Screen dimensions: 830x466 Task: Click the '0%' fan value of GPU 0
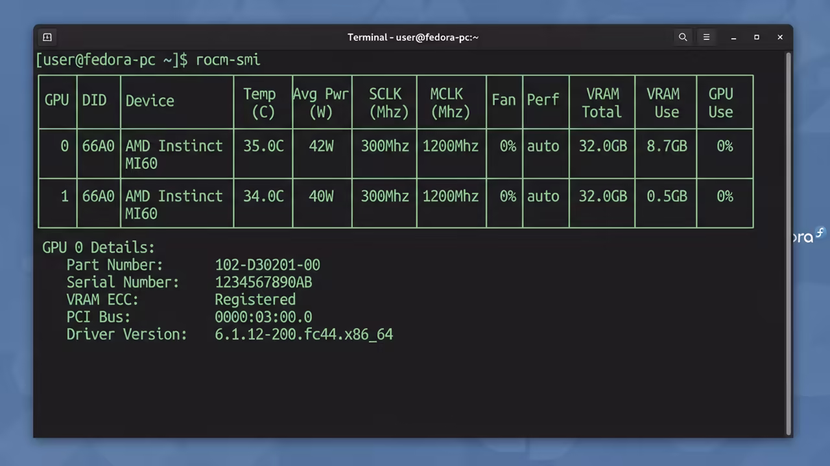click(508, 146)
